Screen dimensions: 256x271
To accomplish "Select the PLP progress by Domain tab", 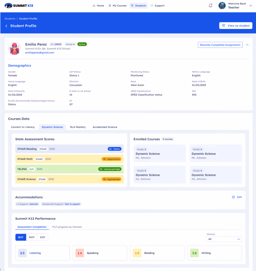I will pos(67,227).
